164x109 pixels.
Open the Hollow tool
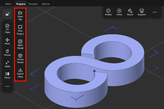click(x=108, y=12)
